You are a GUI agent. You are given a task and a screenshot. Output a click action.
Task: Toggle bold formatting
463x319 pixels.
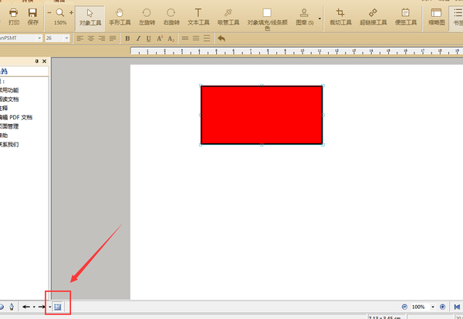point(127,39)
